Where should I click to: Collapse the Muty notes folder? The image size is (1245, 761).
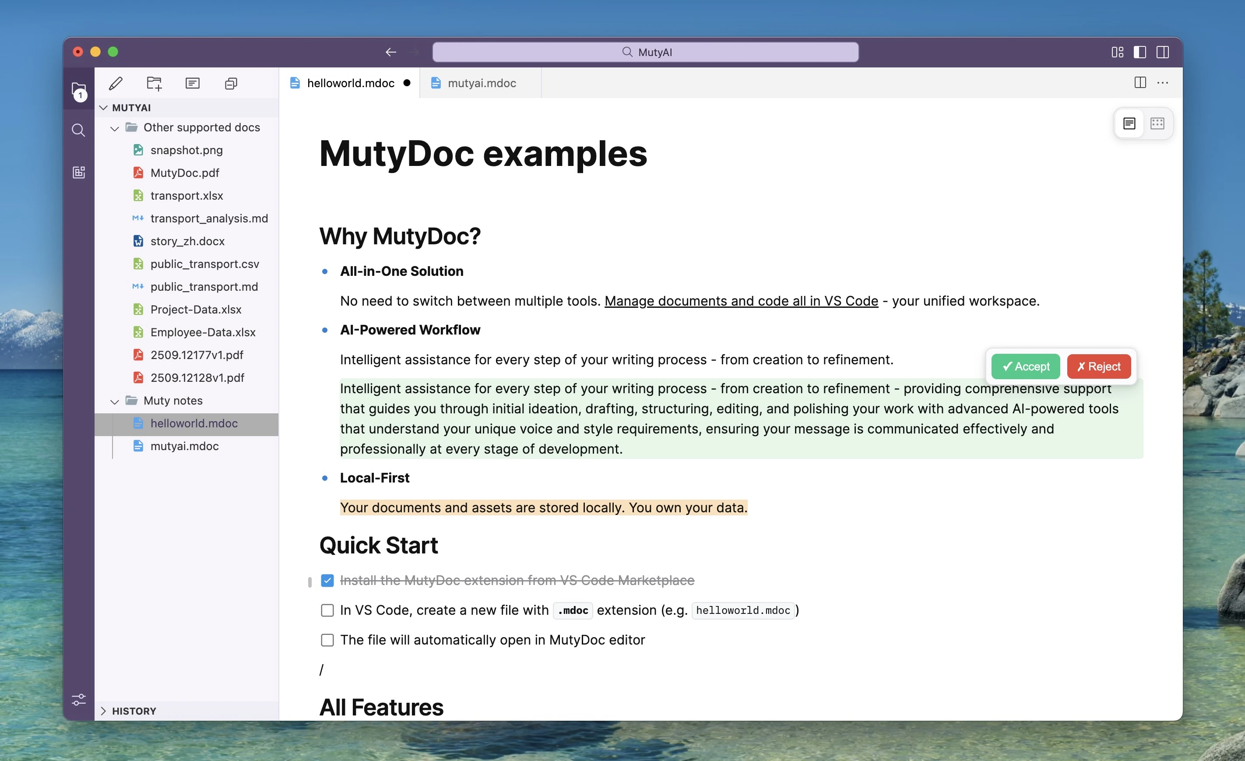tap(115, 401)
